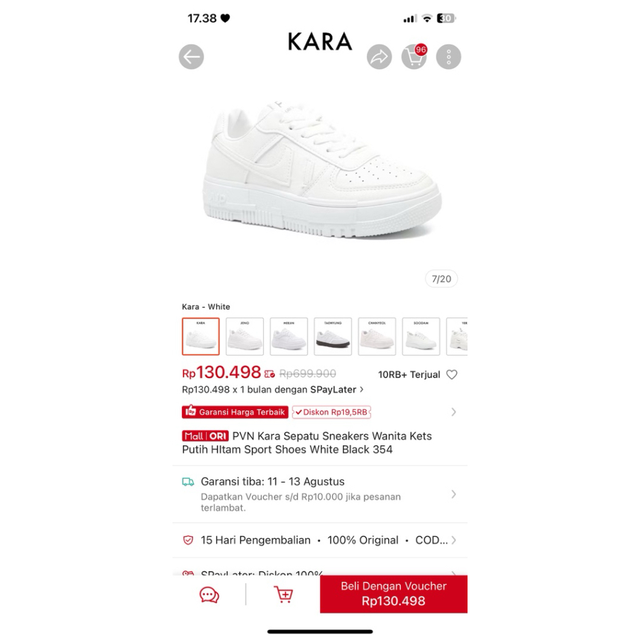The height and width of the screenshot is (640, 640).
Task: Expand Garansi tiba delivery details chevron
Action: coord(454,494)
